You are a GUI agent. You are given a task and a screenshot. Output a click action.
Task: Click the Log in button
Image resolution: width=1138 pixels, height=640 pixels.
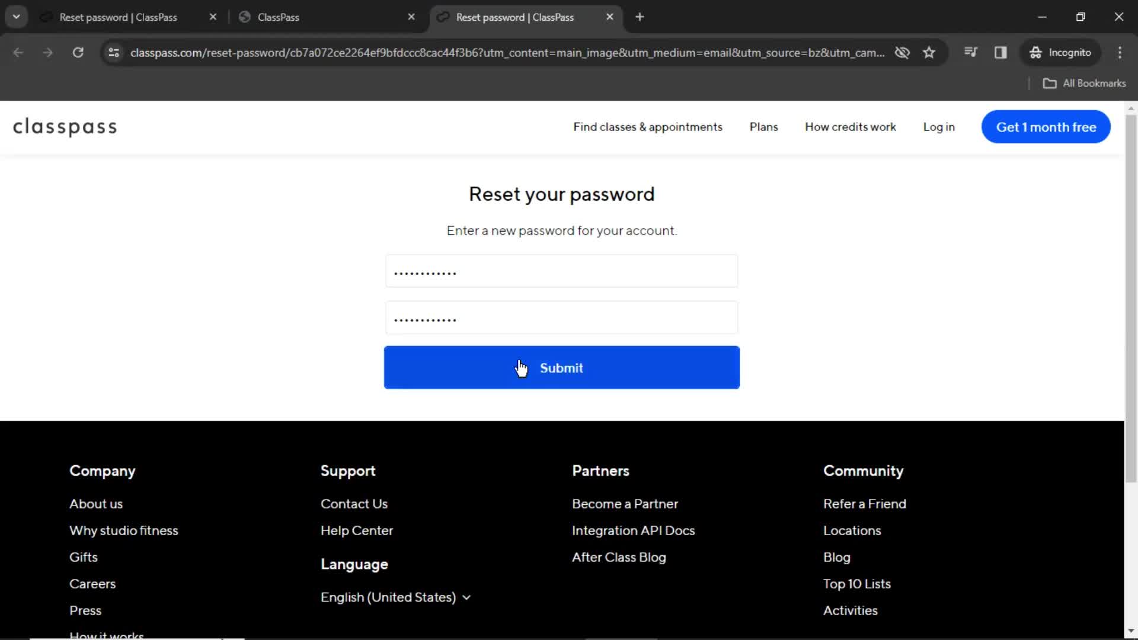939,127
